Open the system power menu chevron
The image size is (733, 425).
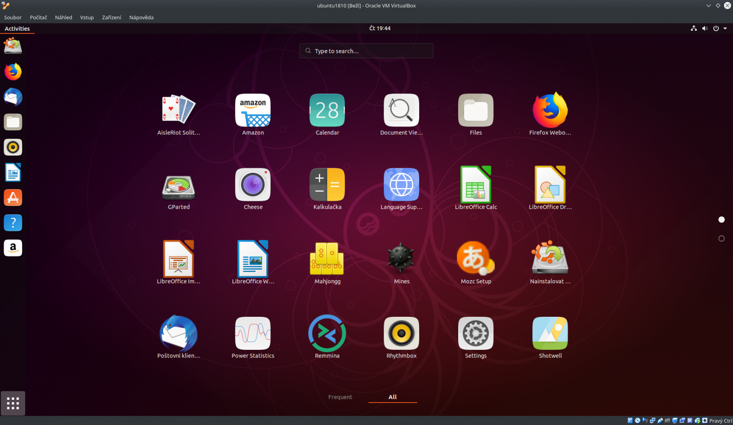[726, 28]
